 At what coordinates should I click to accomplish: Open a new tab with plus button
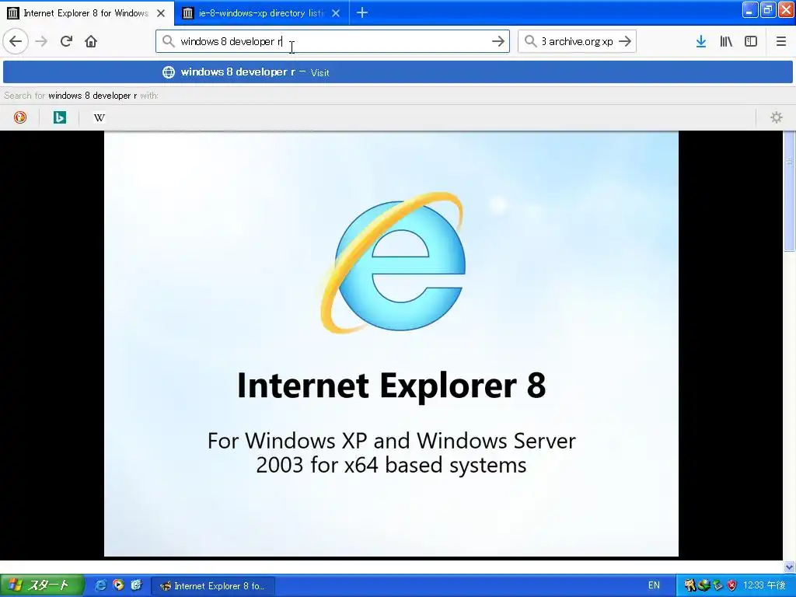coord(362,12)
